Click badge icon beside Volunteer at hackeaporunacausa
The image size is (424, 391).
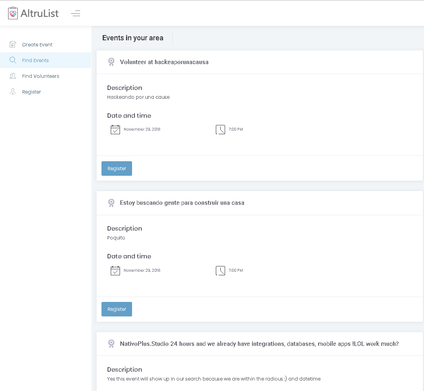coord(111,62)
